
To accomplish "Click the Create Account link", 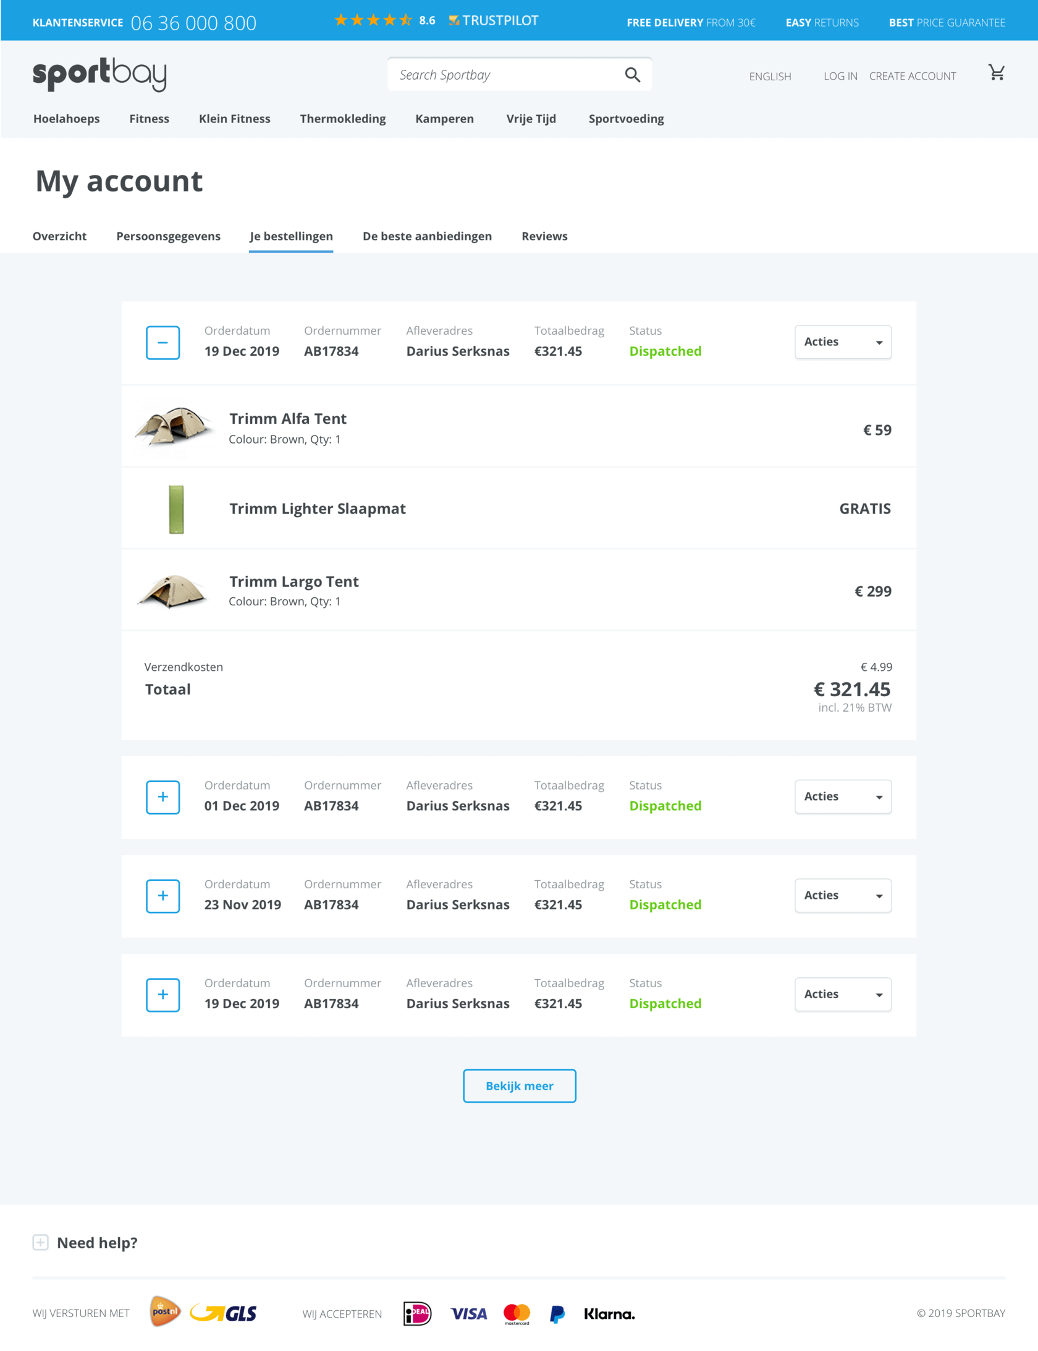I will pyautogui.click(x=912, y=76).
